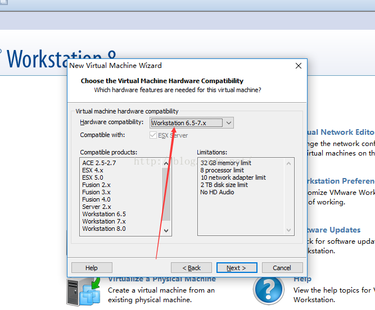Select Fusion 4.0 in compatible products

[96, 199]
